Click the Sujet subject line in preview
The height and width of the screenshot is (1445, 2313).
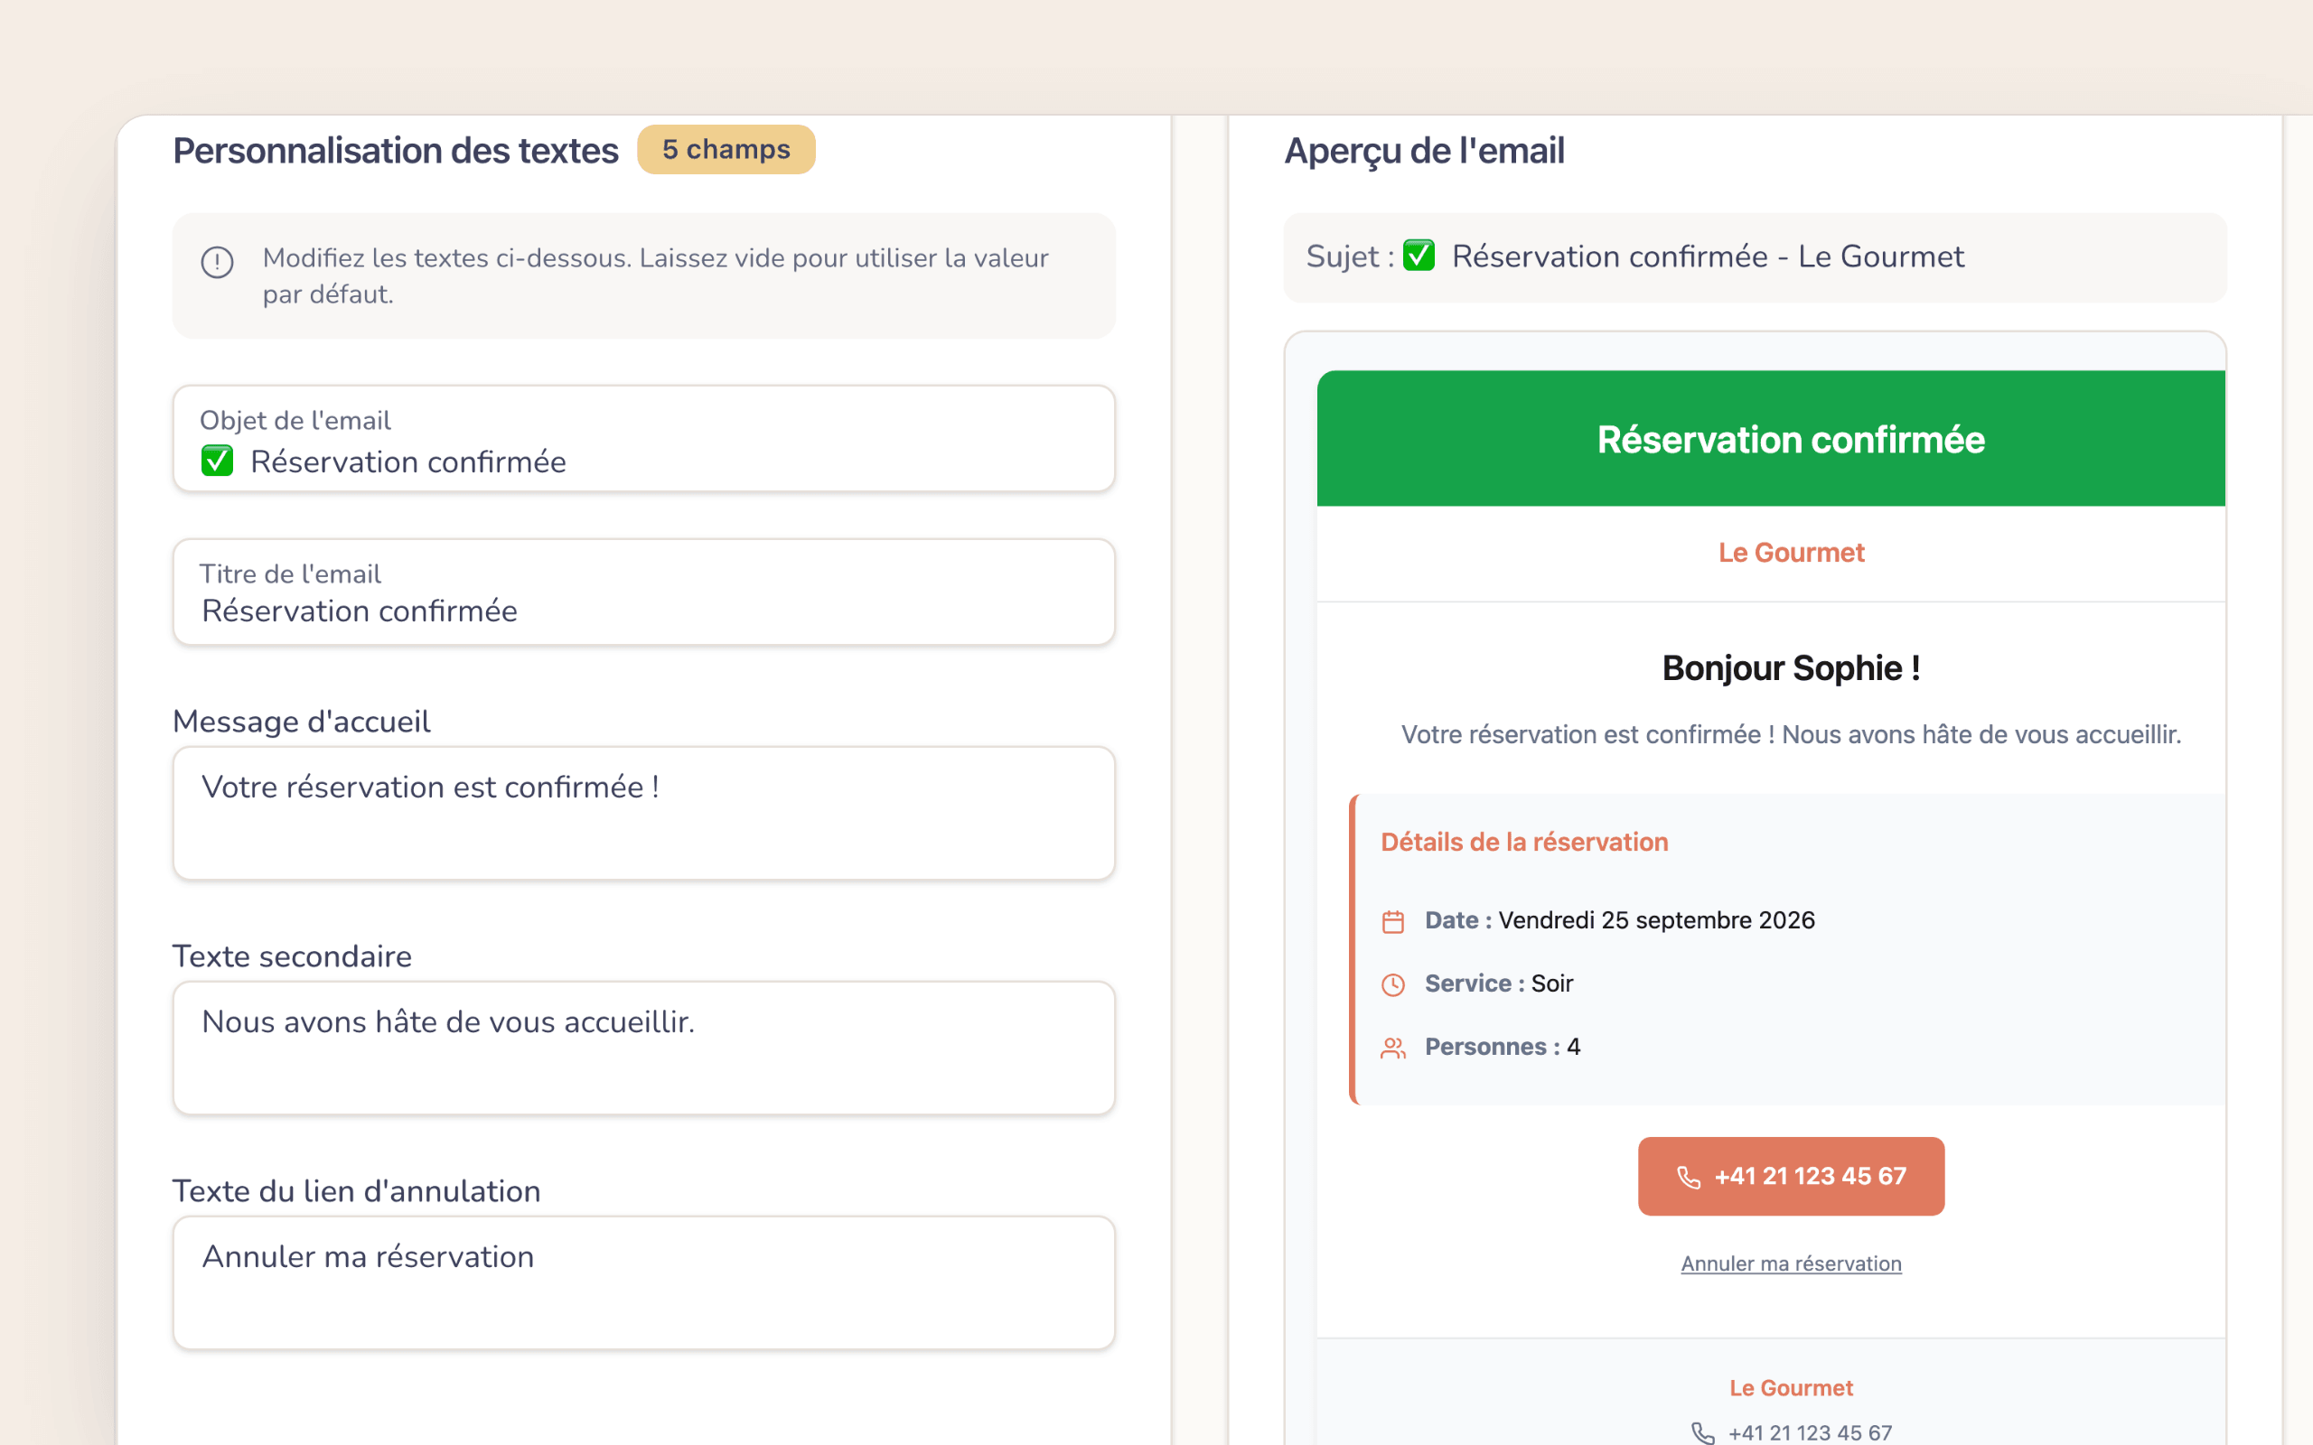1755,258
